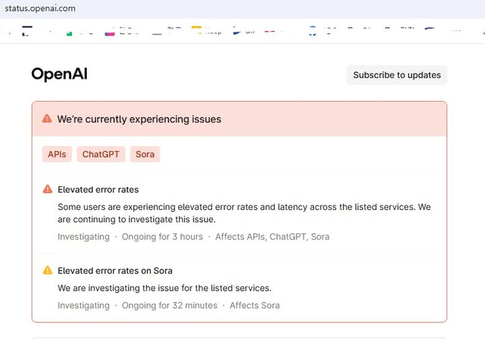Click the first incident's 'Investigating' status
This screenshot has width=485, height=340.
[84, 237]
